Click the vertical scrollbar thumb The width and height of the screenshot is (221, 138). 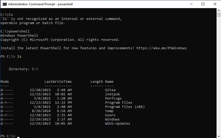[219, 15]
